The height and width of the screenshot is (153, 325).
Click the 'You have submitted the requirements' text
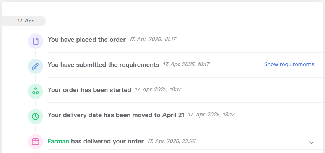pyautogui.click(x=104, y=65)
